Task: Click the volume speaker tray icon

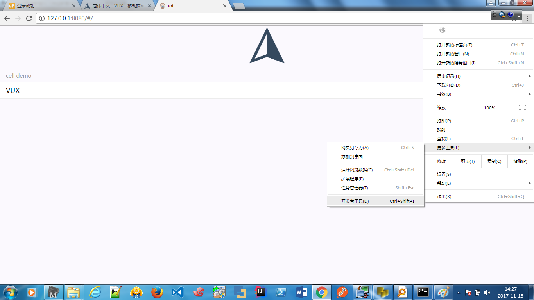Action: (x=487, y=292)
